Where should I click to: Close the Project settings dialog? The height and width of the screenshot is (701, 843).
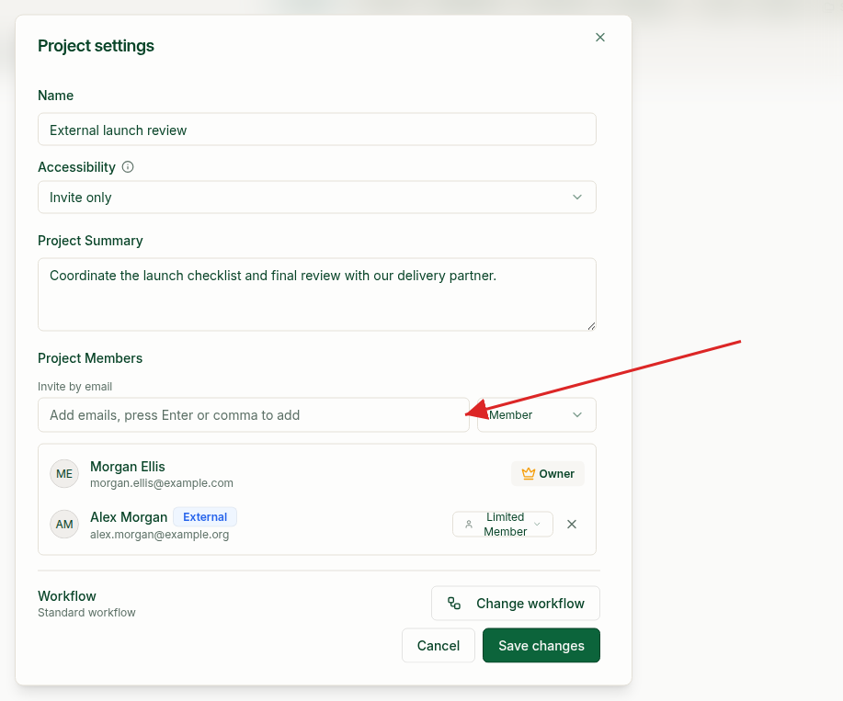[x=600, y=37]
